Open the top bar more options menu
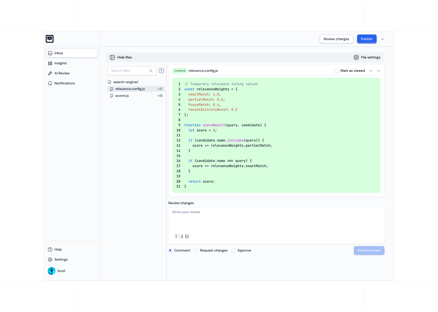Viewport: 438px width, 312px height. pos(383,39)
